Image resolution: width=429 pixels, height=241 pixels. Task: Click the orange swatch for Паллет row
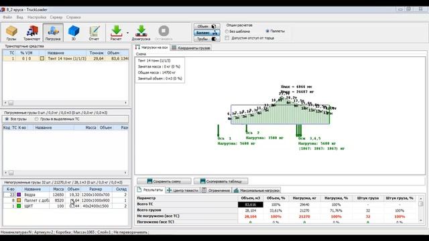tap(19, 200)
